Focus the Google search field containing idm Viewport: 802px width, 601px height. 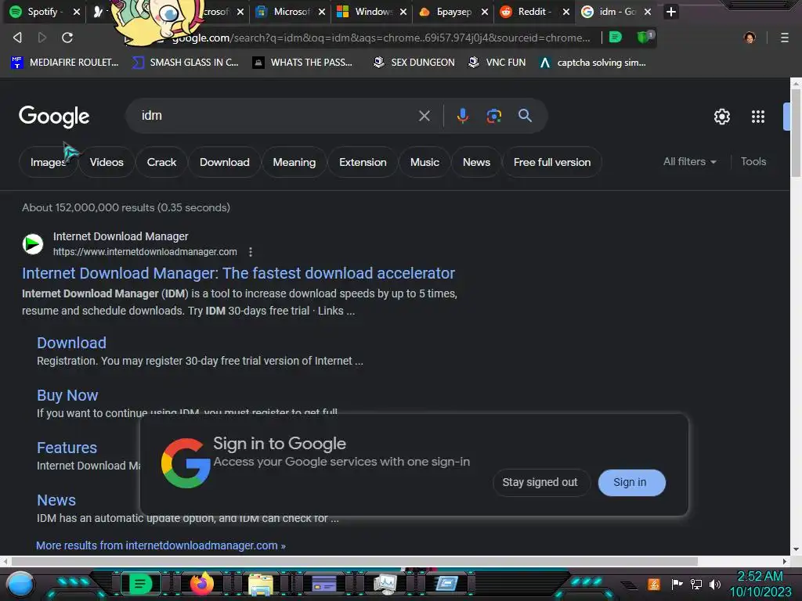point(276,116)
